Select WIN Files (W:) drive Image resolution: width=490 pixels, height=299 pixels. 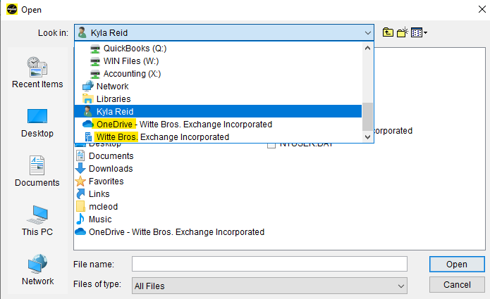(x=219, y=61)
